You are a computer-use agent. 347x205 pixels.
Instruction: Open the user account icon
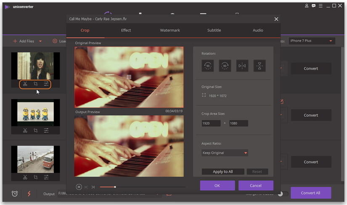307,6
